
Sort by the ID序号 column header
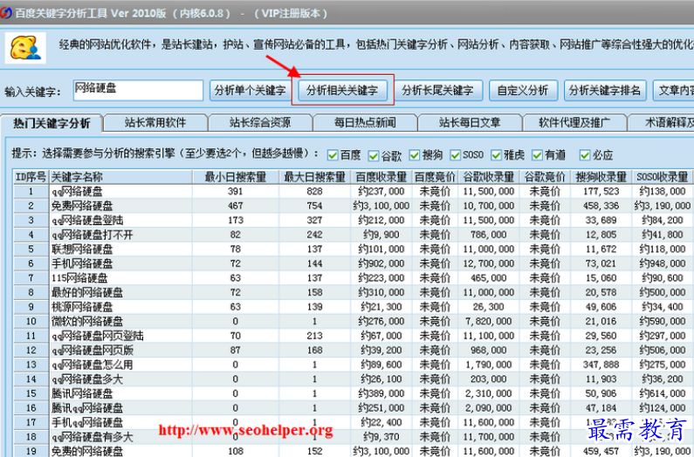[31, 177]
